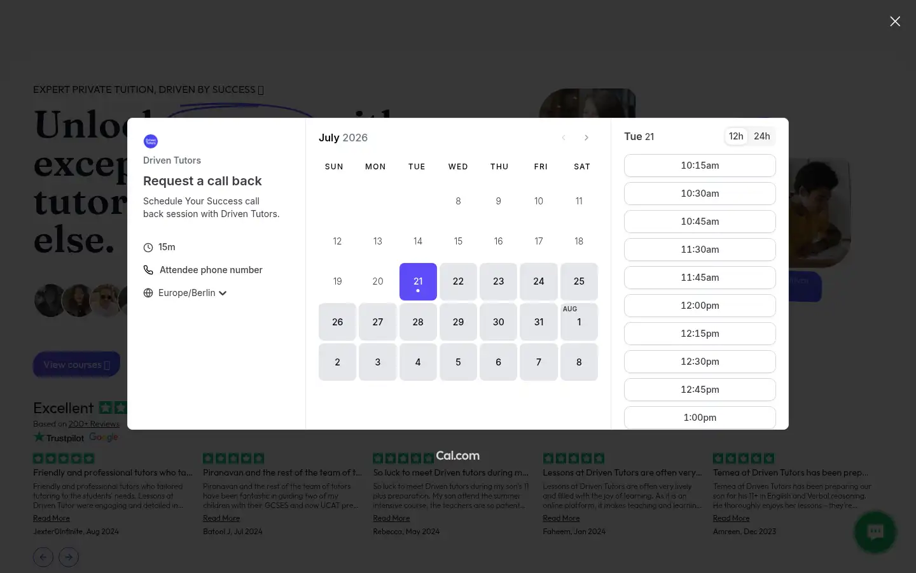This screenshot has width=916, height=573.
Task: Select the 10:30am time slot
Action: (x=700, y=194)
